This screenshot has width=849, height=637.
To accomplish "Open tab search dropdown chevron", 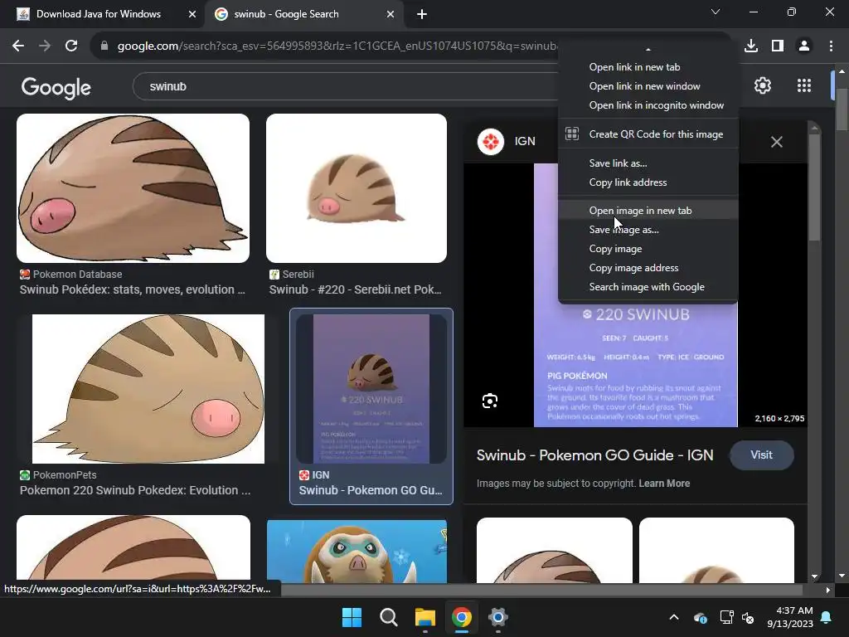I will pos(715,12).
